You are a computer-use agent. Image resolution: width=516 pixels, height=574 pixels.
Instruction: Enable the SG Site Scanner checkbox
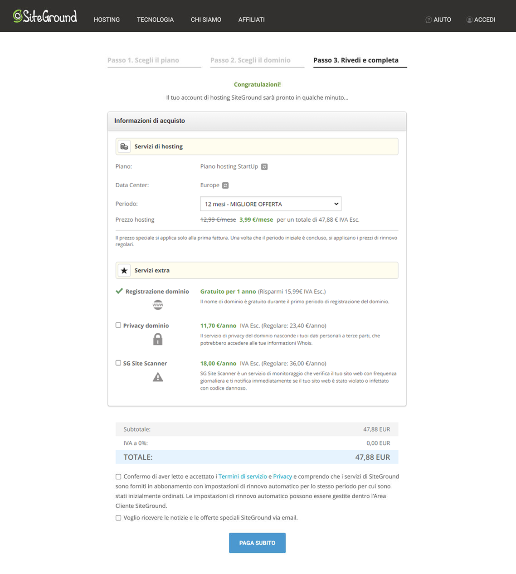pos(118,363)
